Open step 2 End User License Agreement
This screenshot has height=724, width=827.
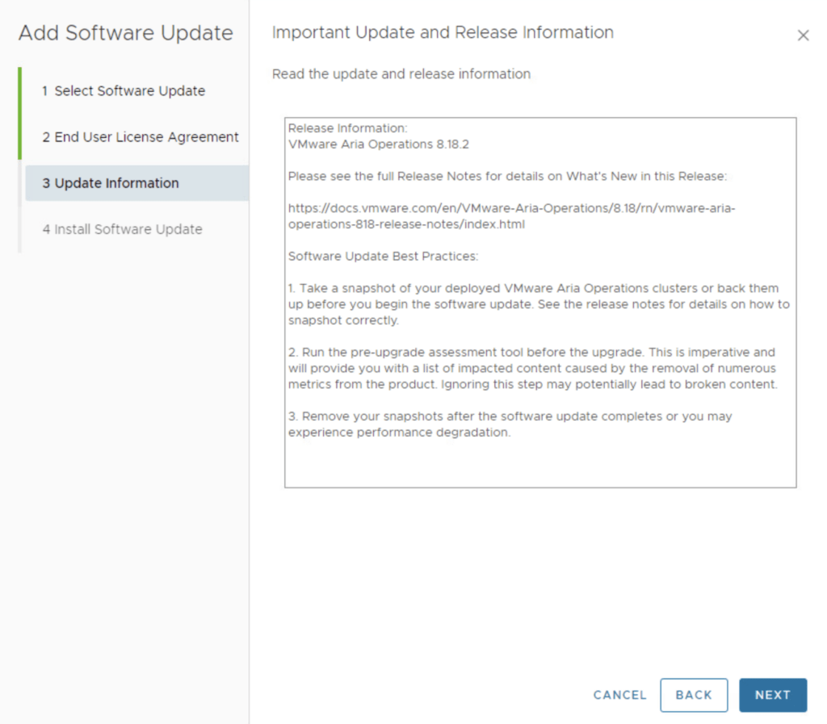click(x=141, y=137)
